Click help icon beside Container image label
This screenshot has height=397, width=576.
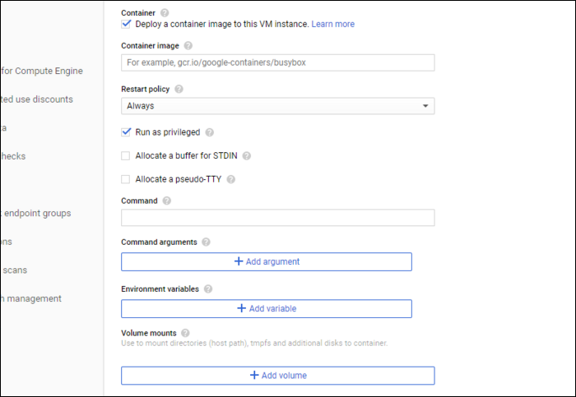(x=188, y=46)
